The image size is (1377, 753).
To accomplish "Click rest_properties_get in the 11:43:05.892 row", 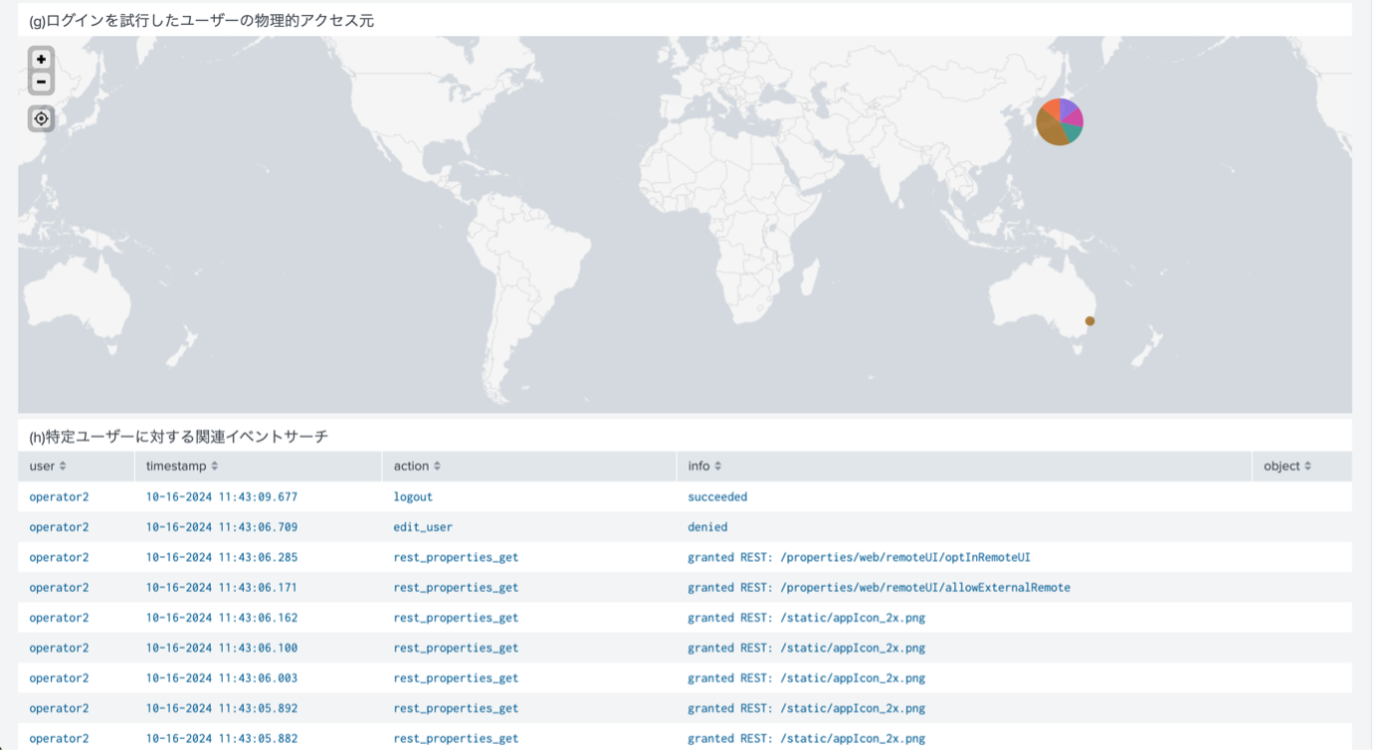I will pyautogui.click(x=456, y=708).
